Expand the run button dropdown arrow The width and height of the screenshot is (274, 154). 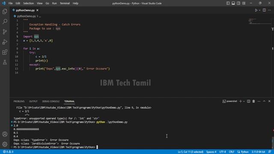coord(259,10)
